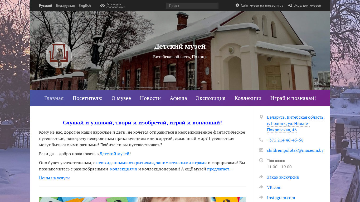360x202 pixels.
Task: Click the map pin icon by the address
Action: [261, 117]
